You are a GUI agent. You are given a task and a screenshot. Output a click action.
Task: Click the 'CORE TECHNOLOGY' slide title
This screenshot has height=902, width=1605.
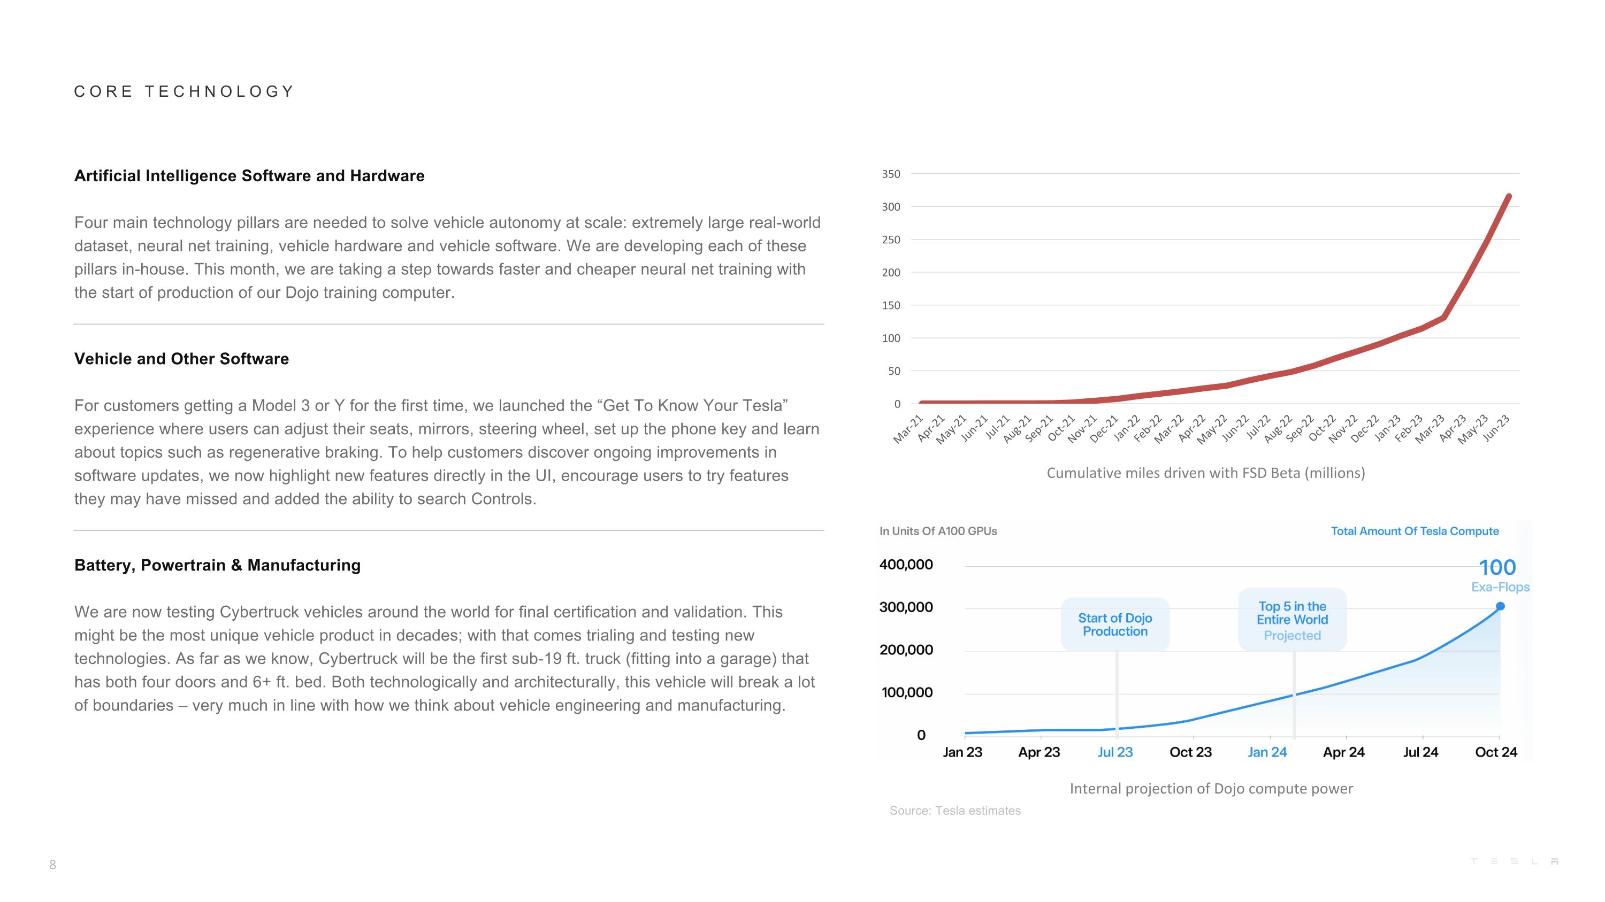click(x=184, y=91)
